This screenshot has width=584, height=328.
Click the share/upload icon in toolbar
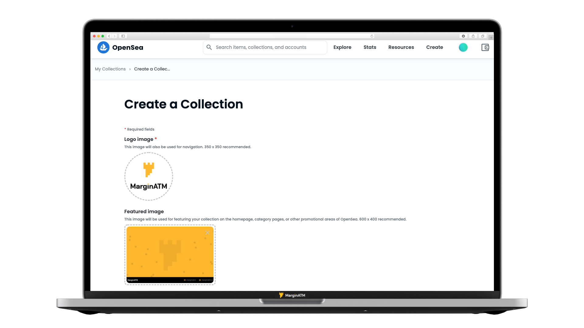click(473, 36)
